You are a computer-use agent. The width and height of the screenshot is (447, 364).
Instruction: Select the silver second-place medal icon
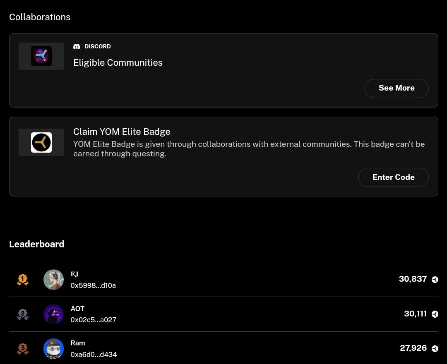(x=23, y=314)
